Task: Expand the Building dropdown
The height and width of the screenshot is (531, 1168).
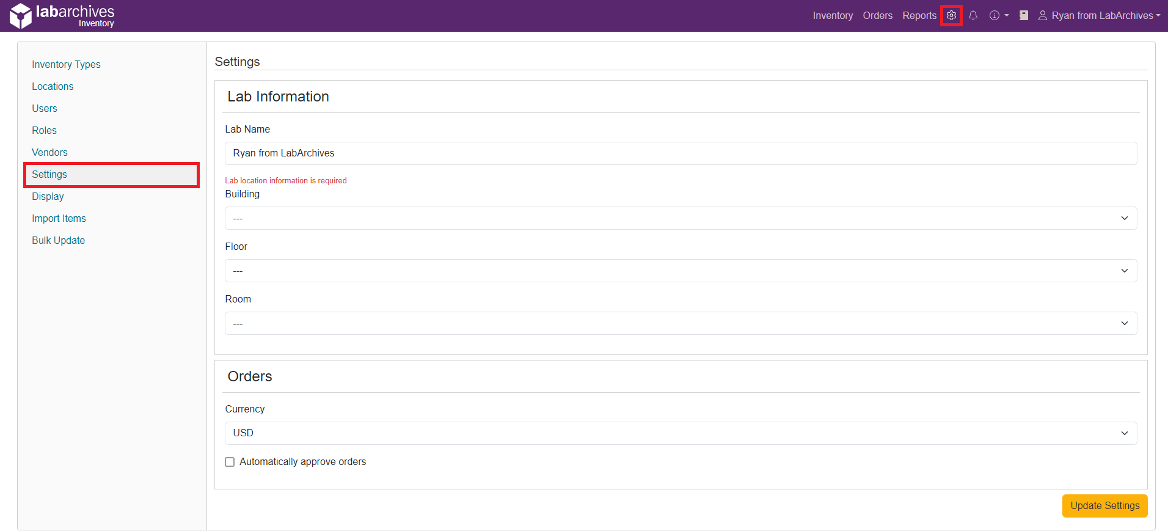Action: [x=681, y=218]
